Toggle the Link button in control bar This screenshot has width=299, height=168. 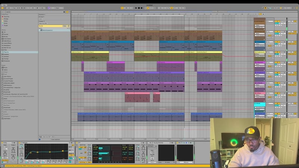(x=9, y=8)
